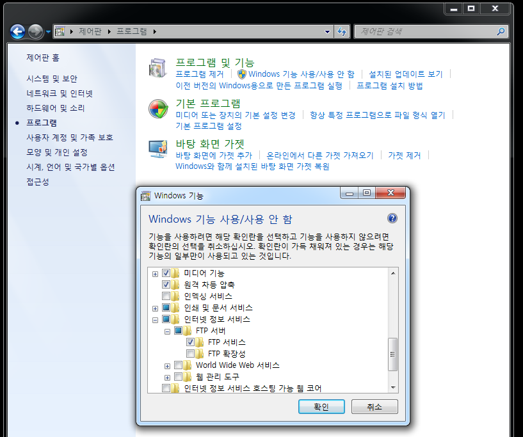The height and width of the screenshot is (437, 523).
Task: Click 바탕 화면에 가젯 추가 link
Action: (214, 155)
